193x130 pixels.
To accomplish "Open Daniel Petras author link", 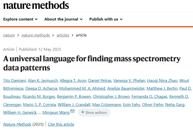I will [100, 81].
